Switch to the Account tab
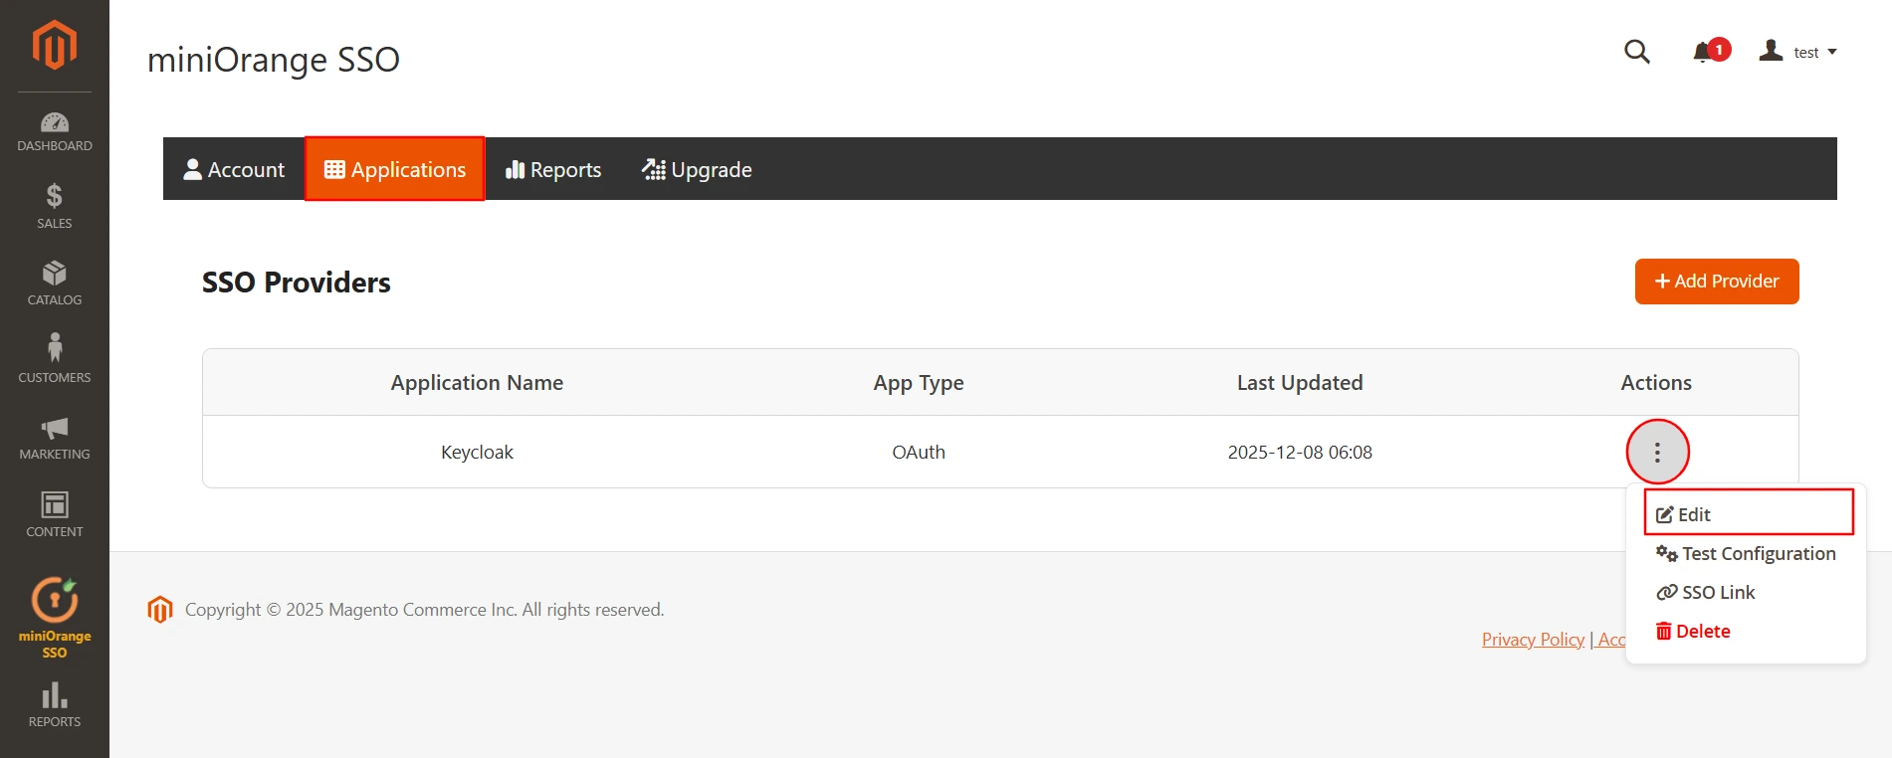The width and height of the screenshot is (1892, 758). coord(234,169)
